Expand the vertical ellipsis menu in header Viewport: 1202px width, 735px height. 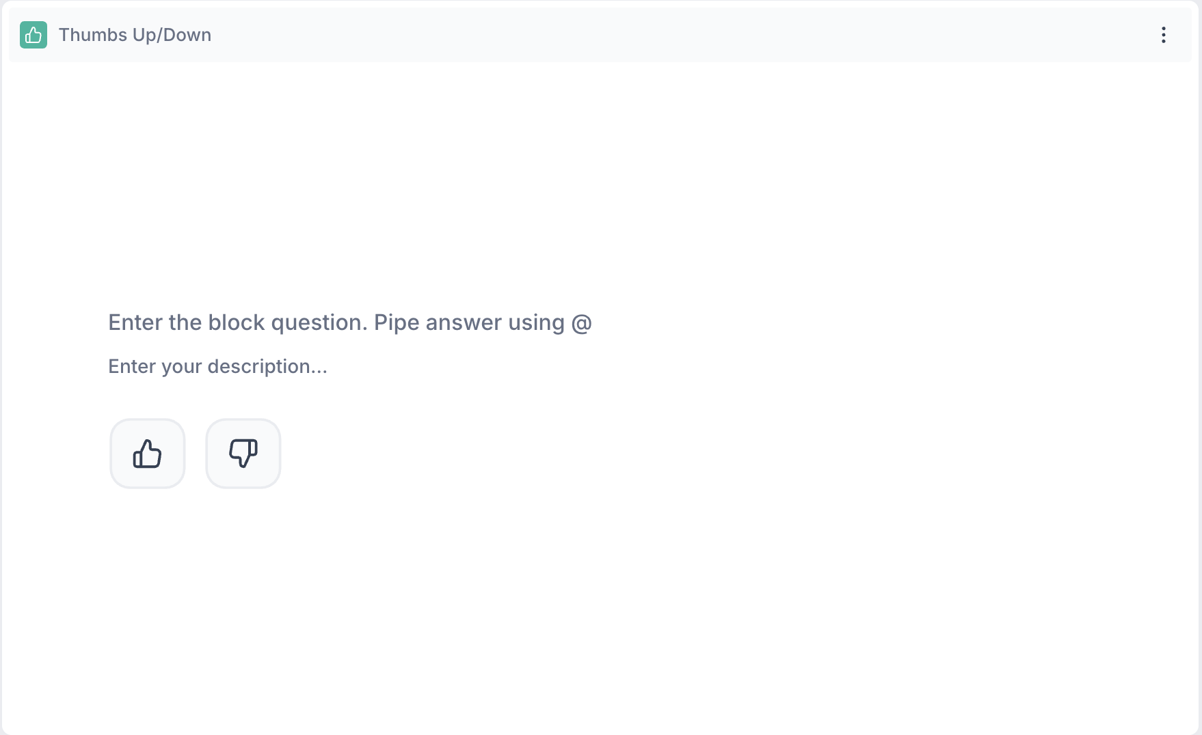pos(1163,35)
